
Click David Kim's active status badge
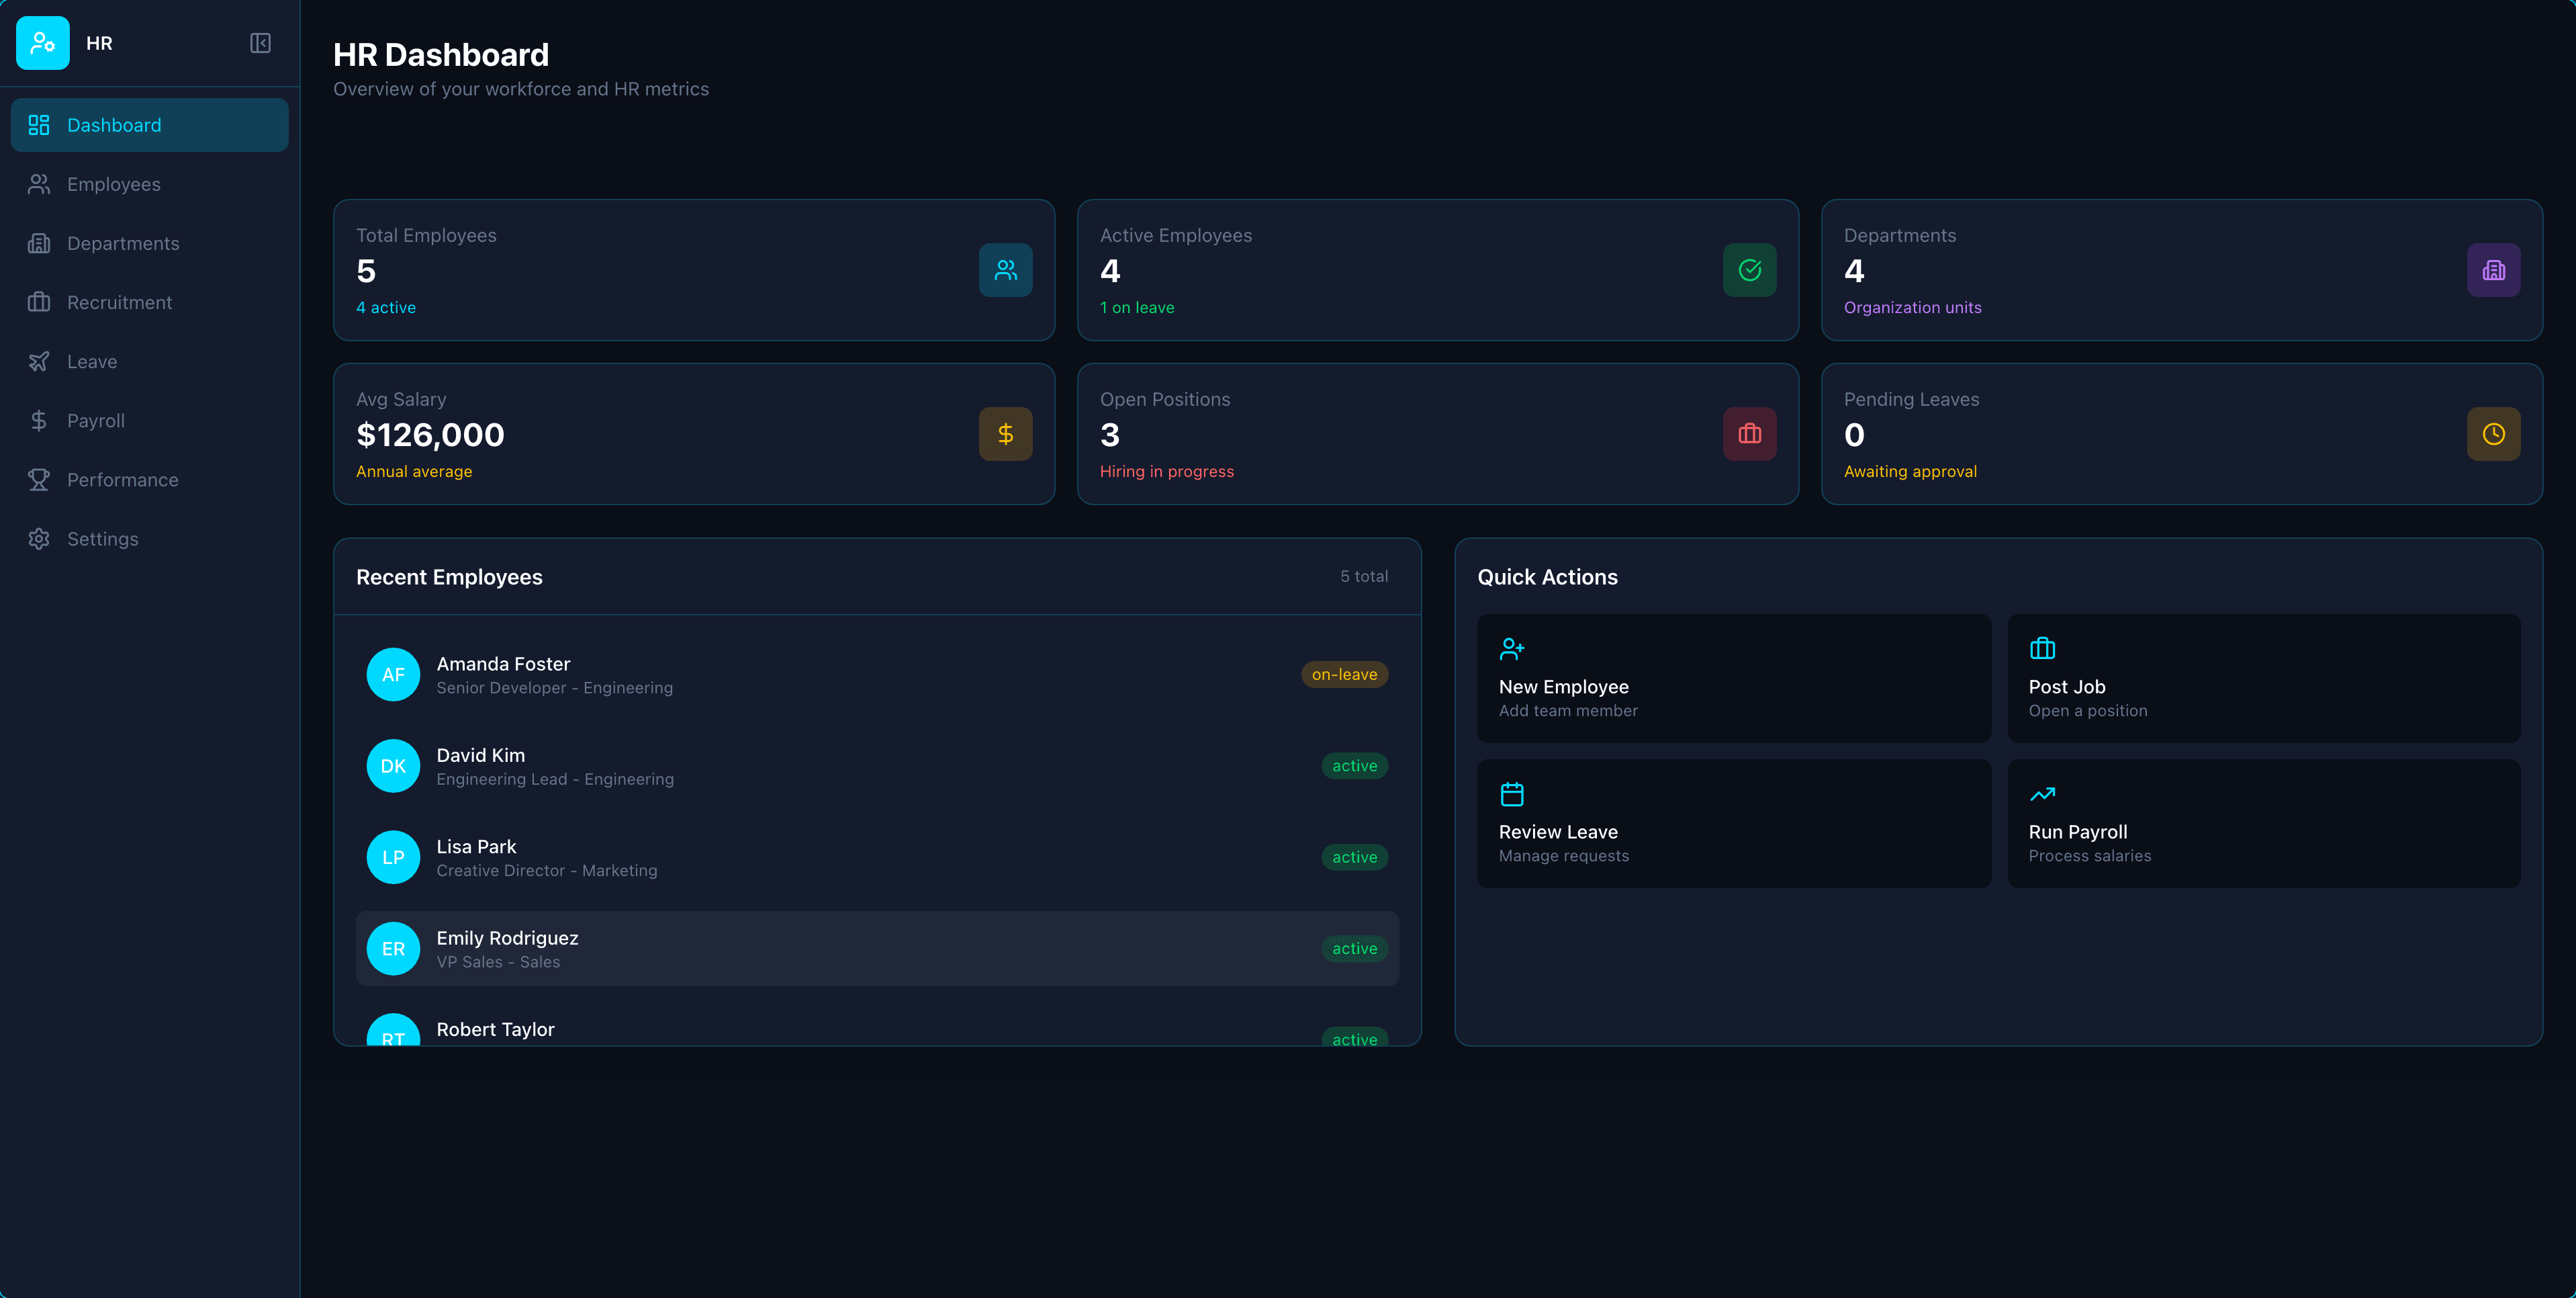click(x=1355, y=765)
